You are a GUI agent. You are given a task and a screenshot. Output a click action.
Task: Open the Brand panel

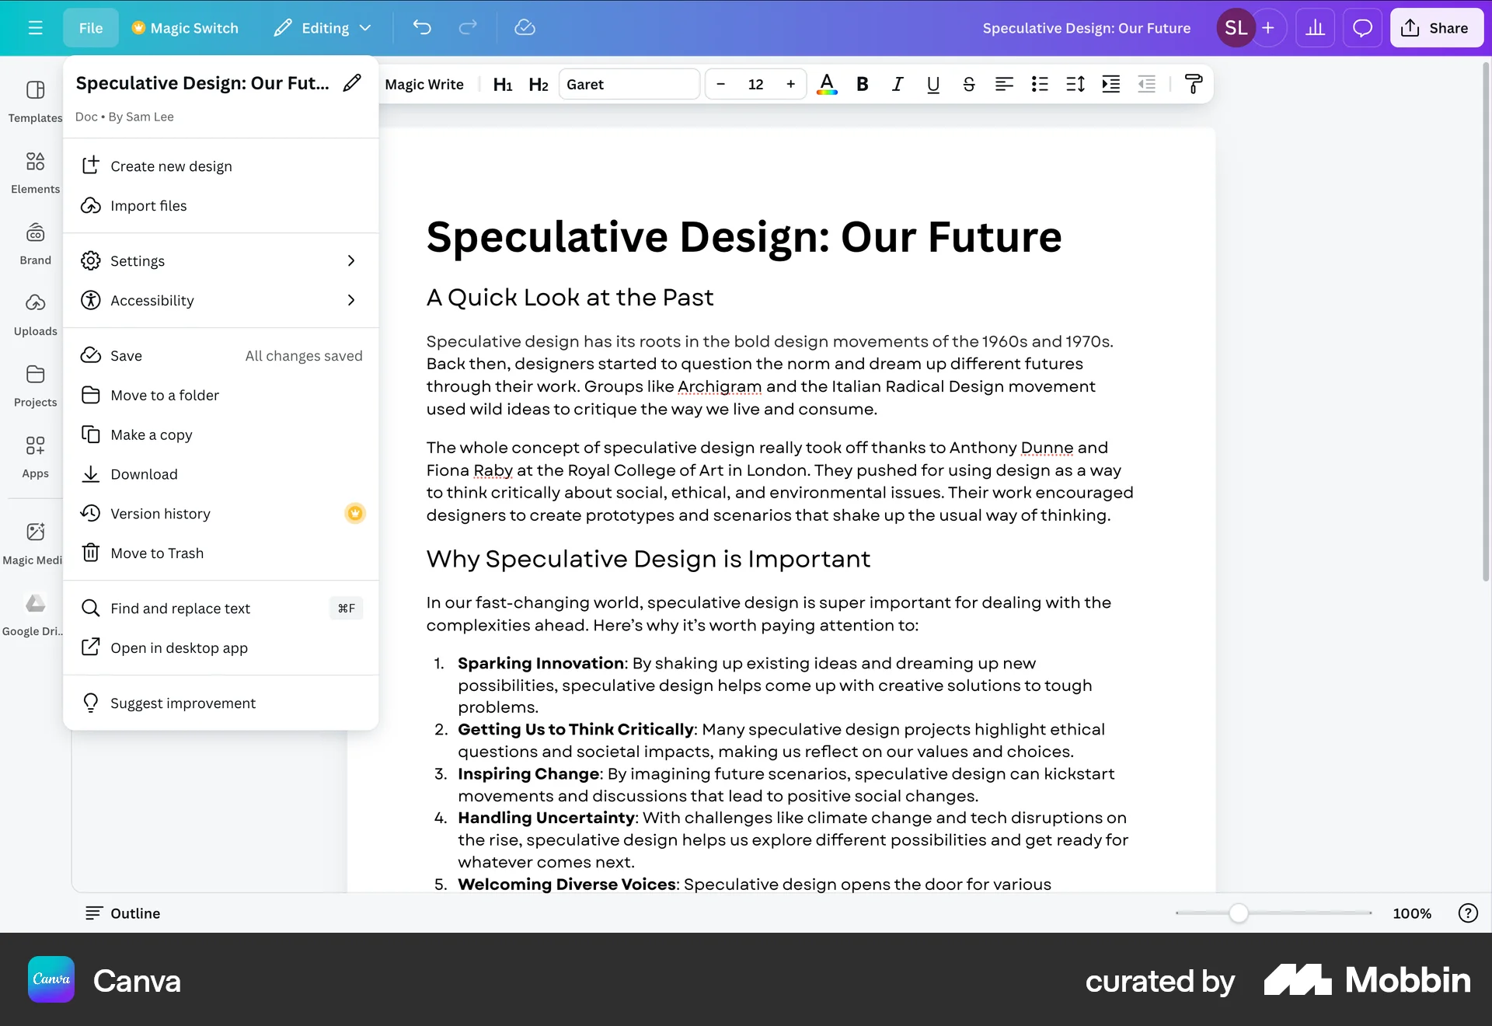tap(35, 243)
